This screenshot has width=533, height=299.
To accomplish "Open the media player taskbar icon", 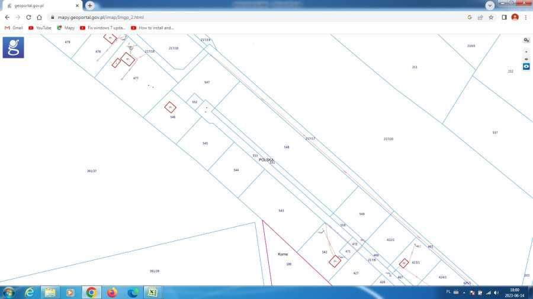I will (x=70, y=292).
